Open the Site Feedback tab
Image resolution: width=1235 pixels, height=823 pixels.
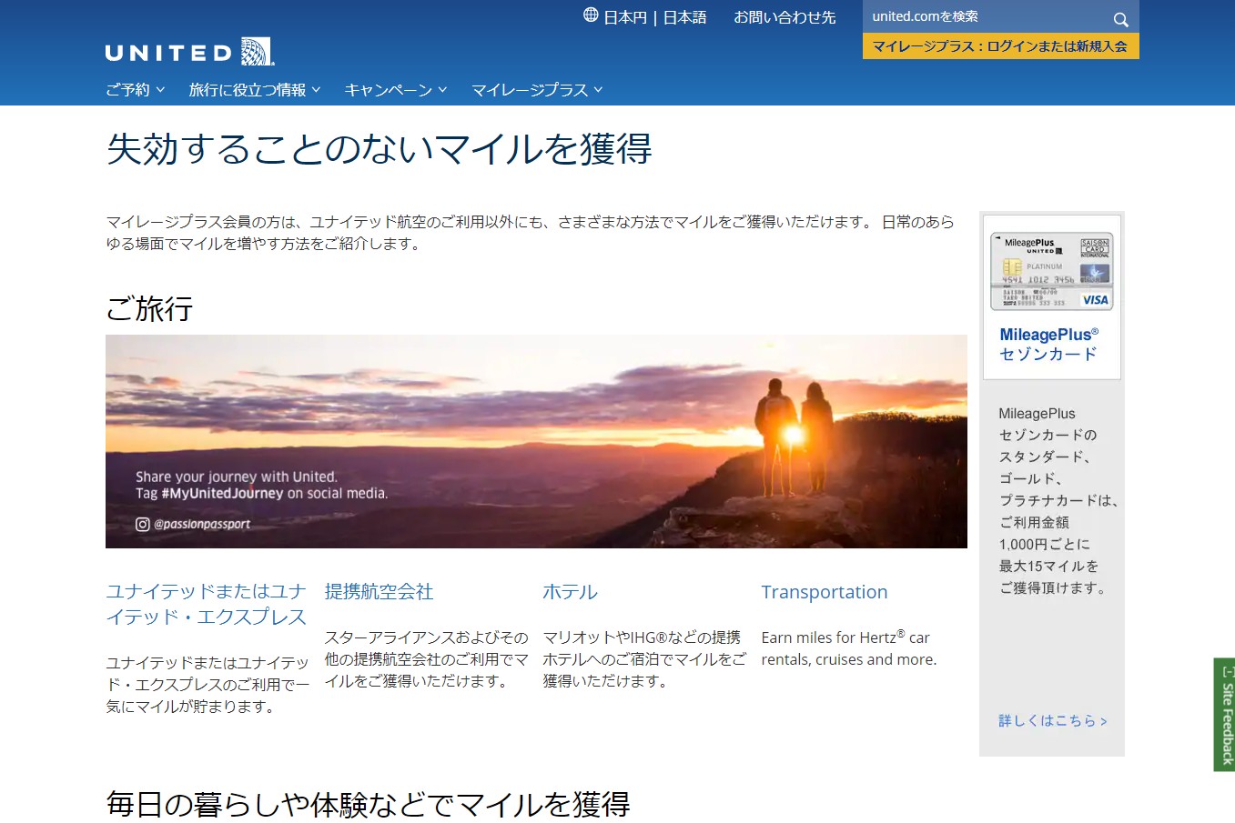click(x=1225, y=715)
